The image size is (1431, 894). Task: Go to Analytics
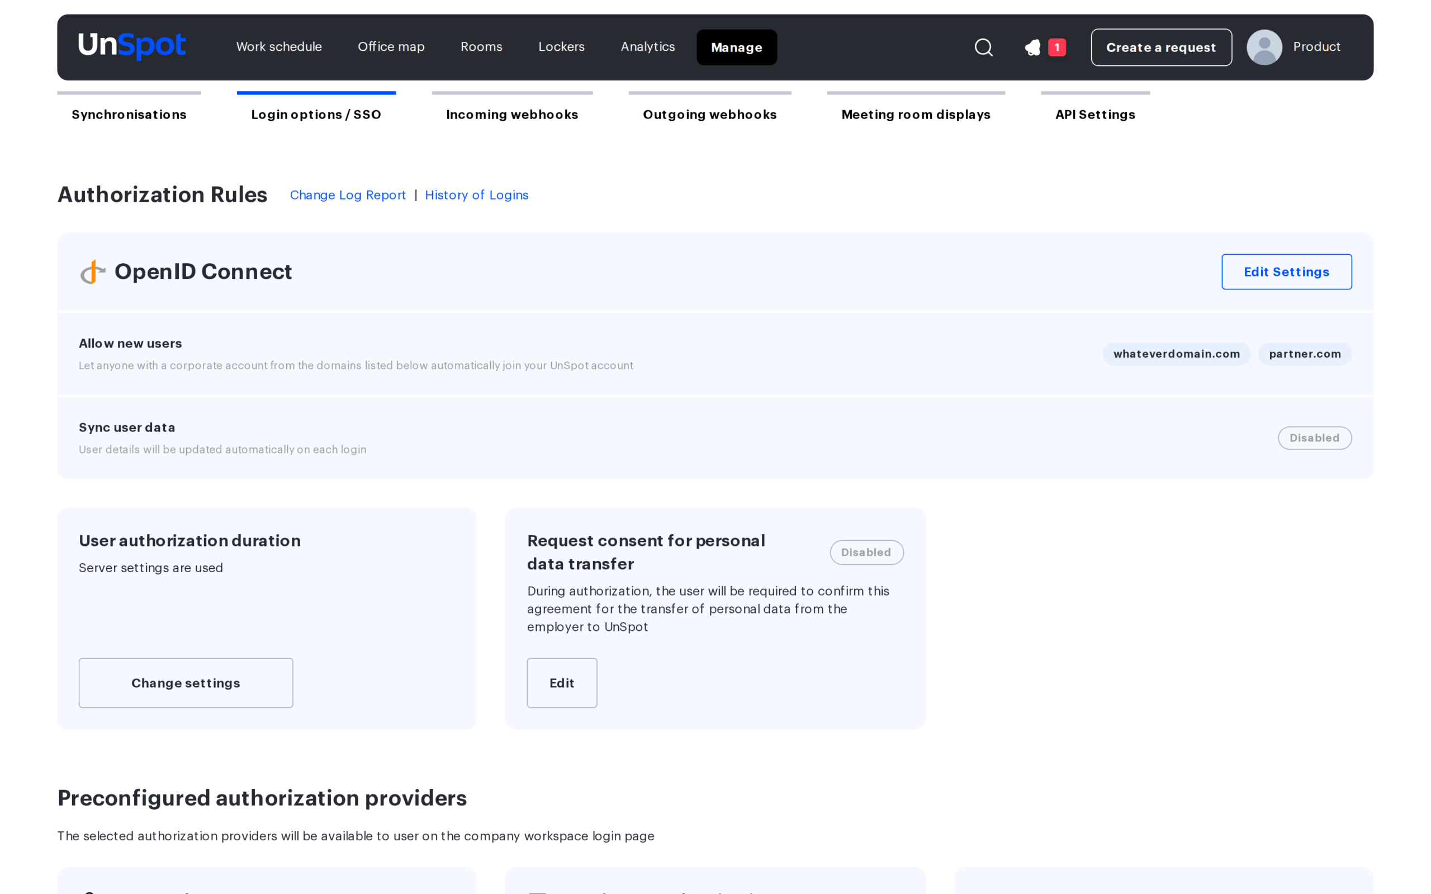tap(647, 47)
